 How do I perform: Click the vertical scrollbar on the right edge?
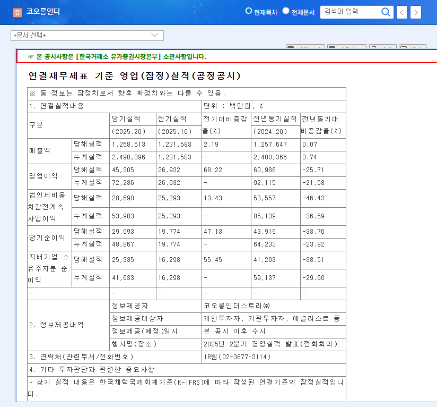(434, 213)
